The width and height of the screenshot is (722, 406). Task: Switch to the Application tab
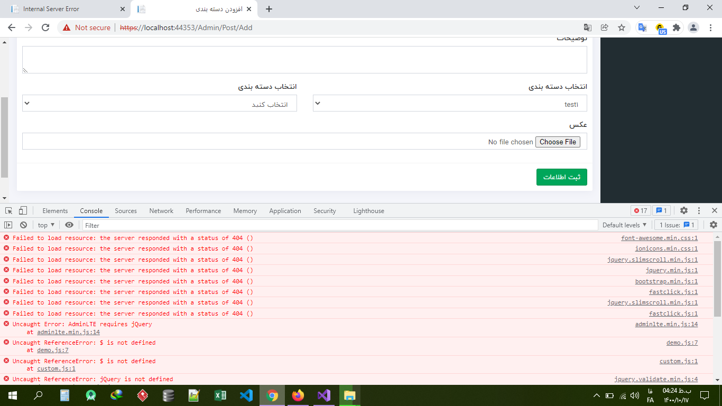coord(285,210)
